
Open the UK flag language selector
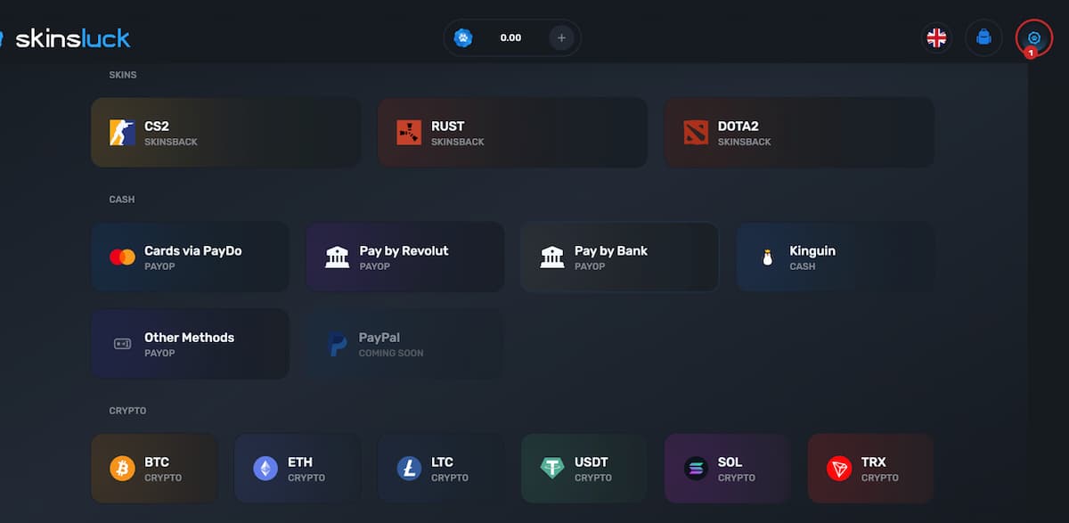936,37
